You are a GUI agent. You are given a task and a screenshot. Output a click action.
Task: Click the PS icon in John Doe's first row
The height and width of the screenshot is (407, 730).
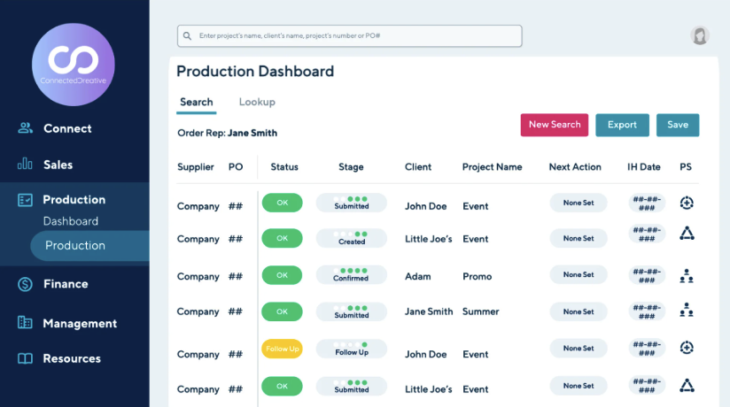tap(686, 203)
